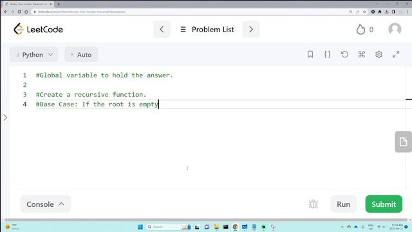Image resolution: width=412 pixels, height=232 pixels.
Task: Open the Python language dropdown
Action: click(33, 54)
